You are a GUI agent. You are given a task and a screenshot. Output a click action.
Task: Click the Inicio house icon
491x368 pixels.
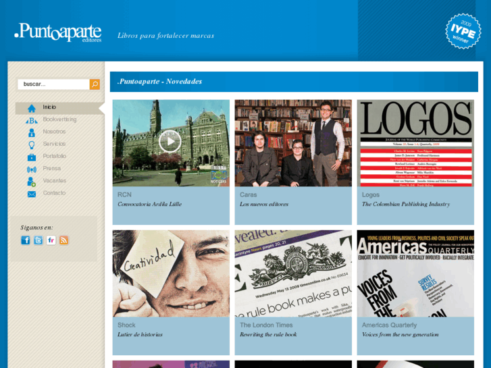32,108
